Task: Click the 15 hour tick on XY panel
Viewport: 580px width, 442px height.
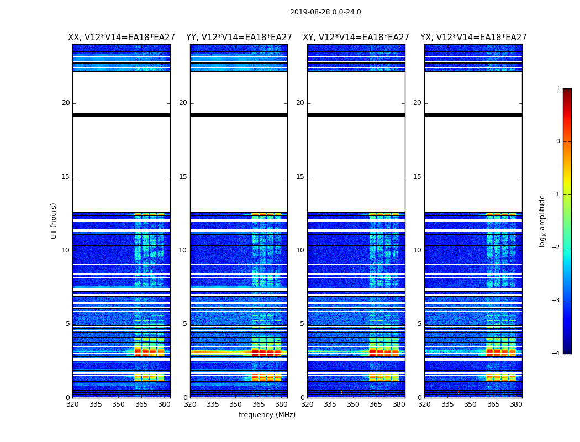Action: click(300, 177)
